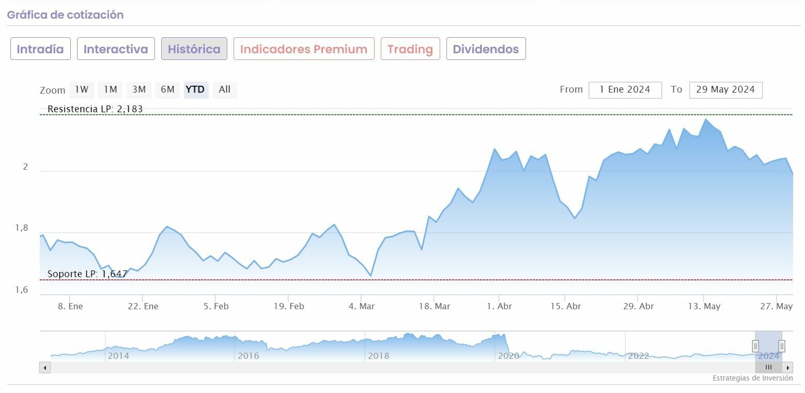Click the To date field
The height and width of the screenshot is (393, 805).
(725, 89)
